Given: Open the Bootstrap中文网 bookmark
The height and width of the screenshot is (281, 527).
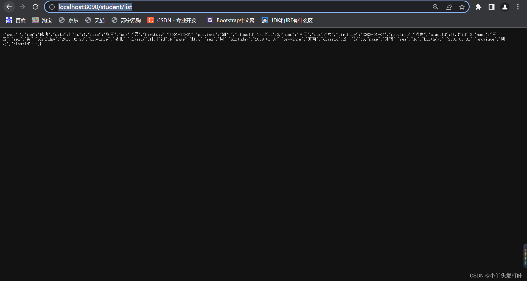Looking at the screenshot, I should point(231,20).
